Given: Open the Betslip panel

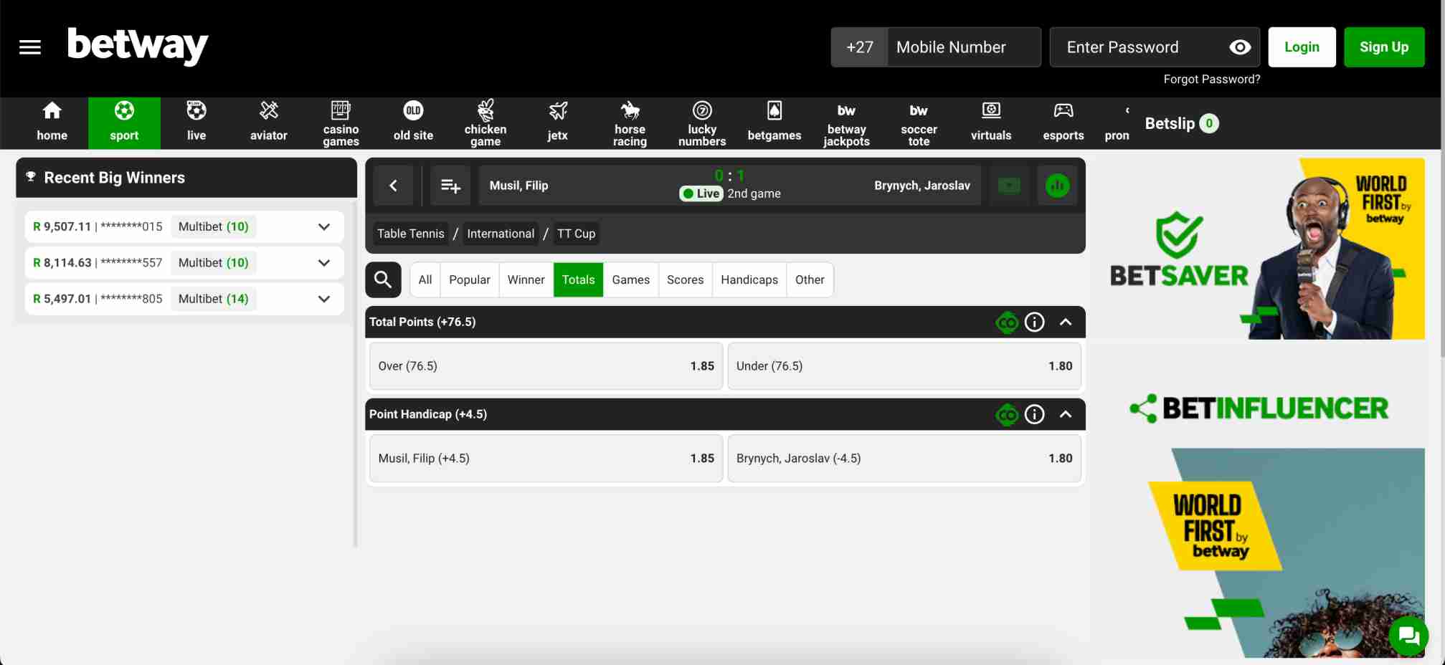Looking at the screenshot, I should [x=1181, y=124].
